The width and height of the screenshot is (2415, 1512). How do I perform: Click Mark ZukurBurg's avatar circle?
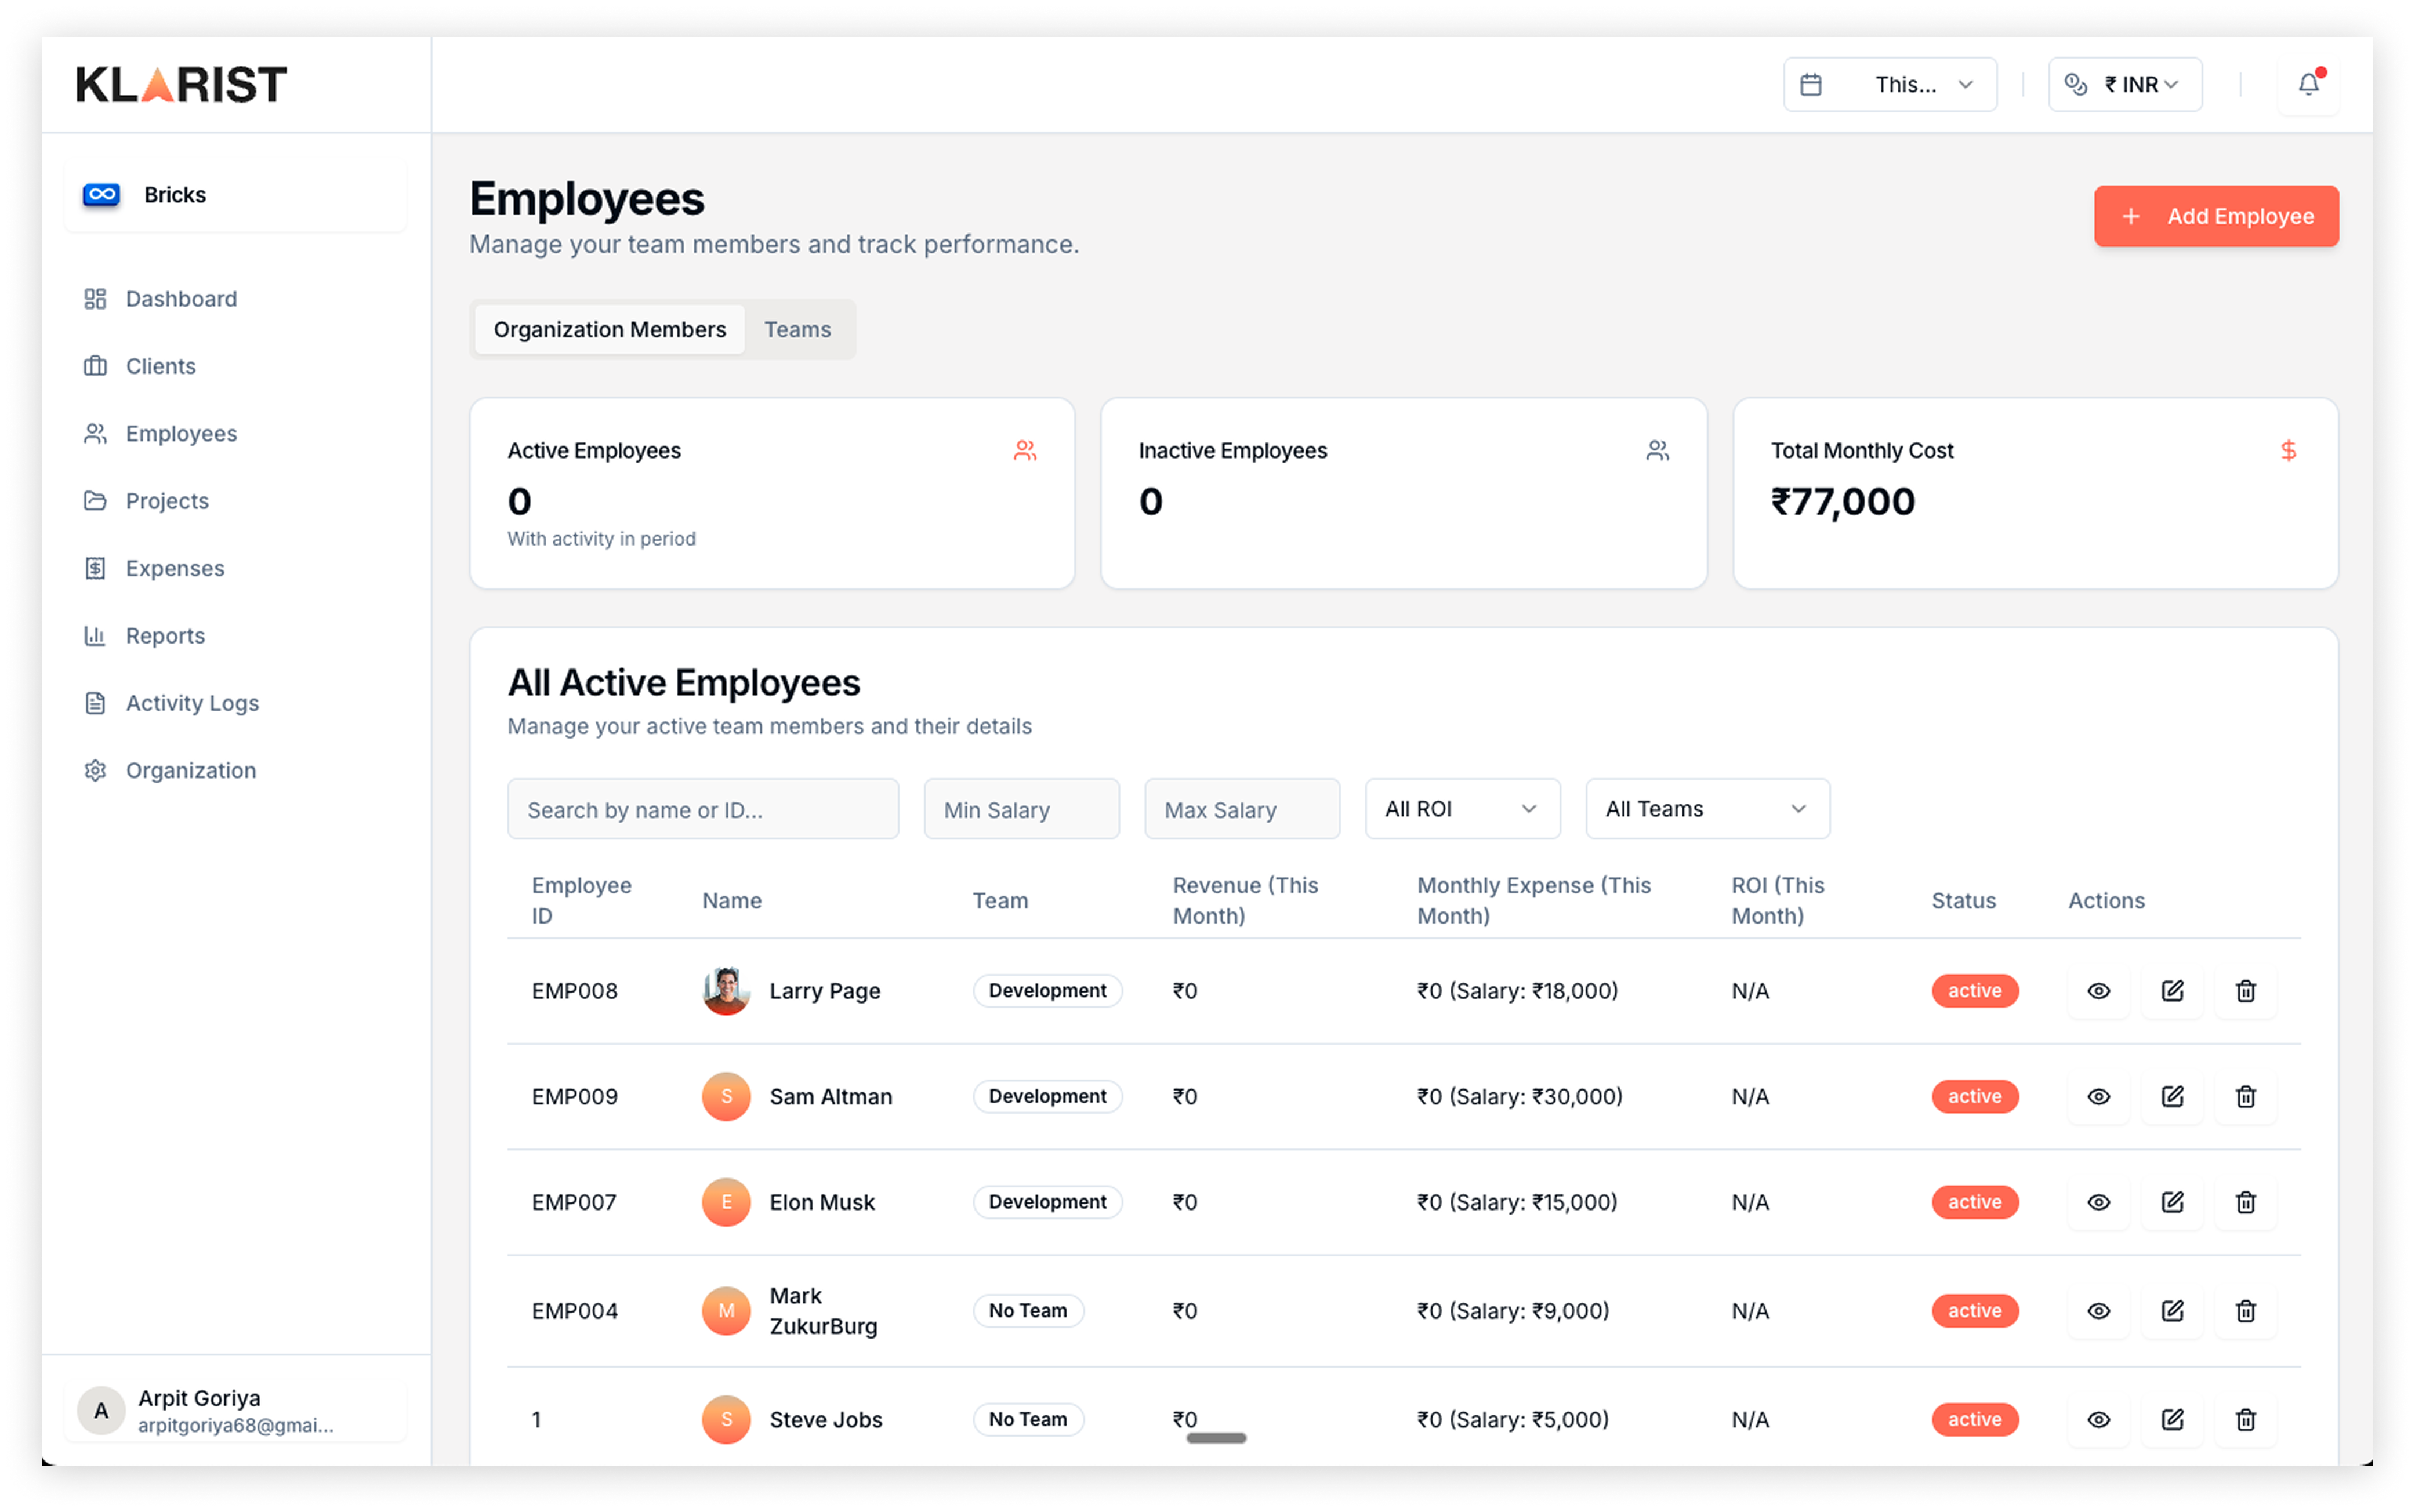coord(726,1311)
